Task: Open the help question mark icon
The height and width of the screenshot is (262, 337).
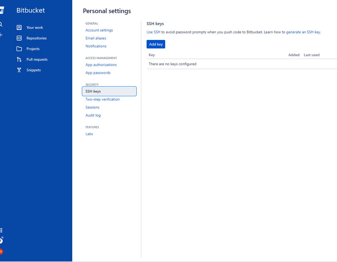Action: pyautogui.click(x=1, y=240)
